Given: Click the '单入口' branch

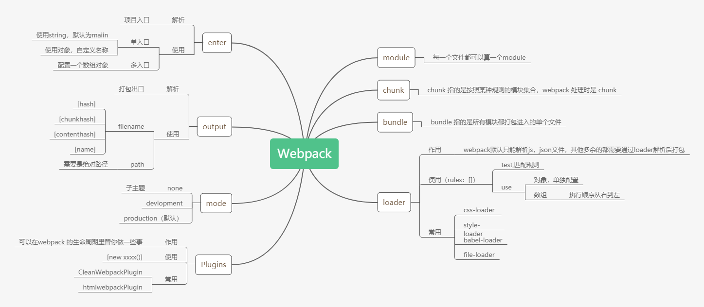Looking at the screenshot, I should tap(140, 42).
